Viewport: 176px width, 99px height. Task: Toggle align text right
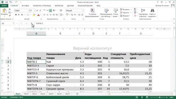point(50,15)
